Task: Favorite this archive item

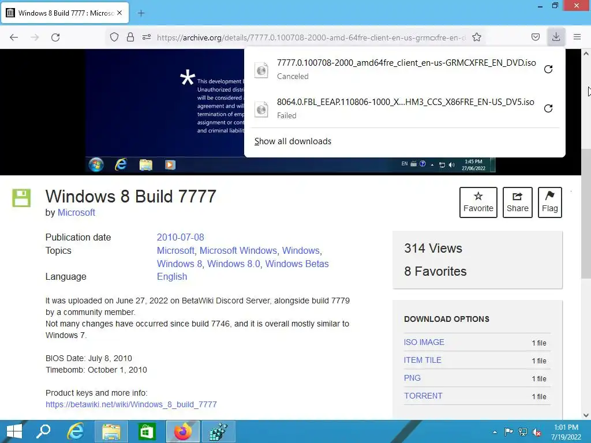Action: click(x=478, y=202)
